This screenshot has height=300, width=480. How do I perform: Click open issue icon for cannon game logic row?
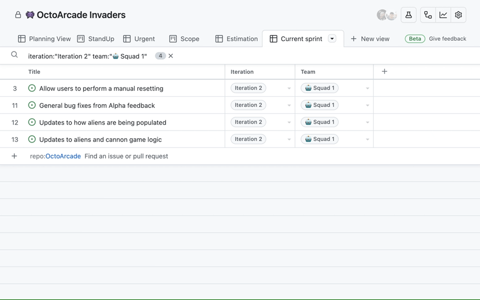[x=32, y=139]
